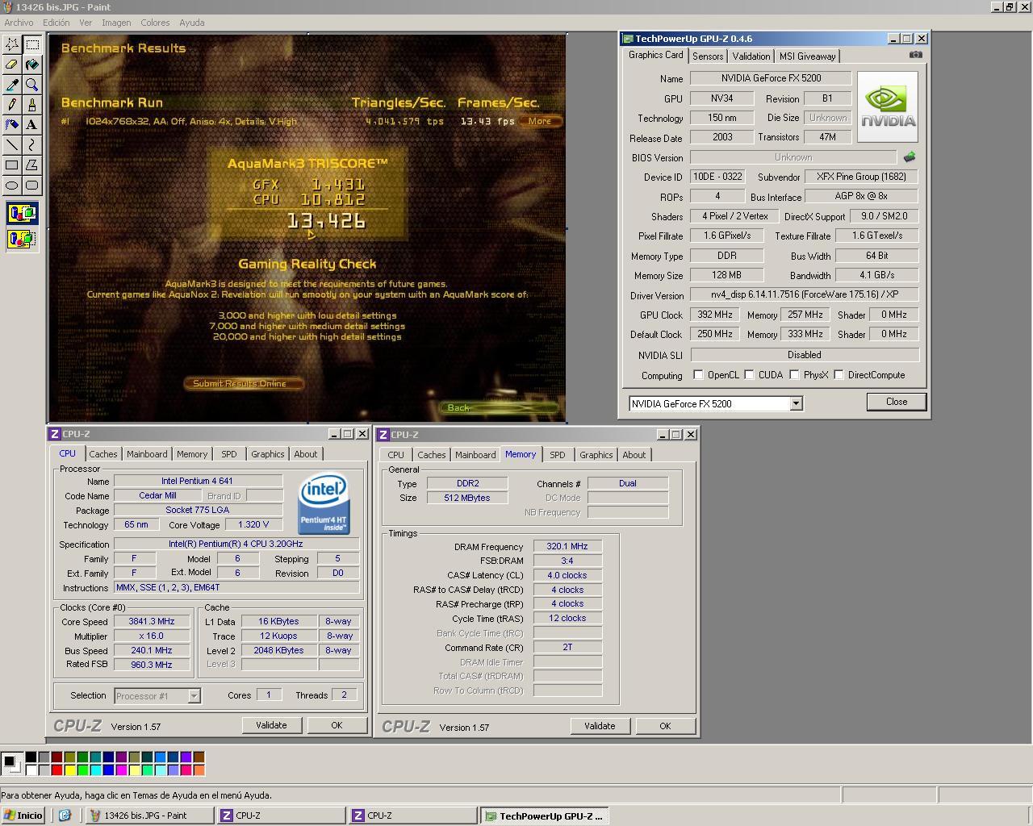The height and width of the screenshot is (826, 1033).
Task: Select the Text tool in Paint
Action: (32, 125)
